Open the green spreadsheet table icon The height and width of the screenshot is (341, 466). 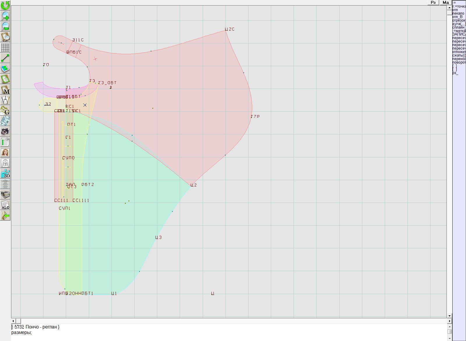coord(5,142)
